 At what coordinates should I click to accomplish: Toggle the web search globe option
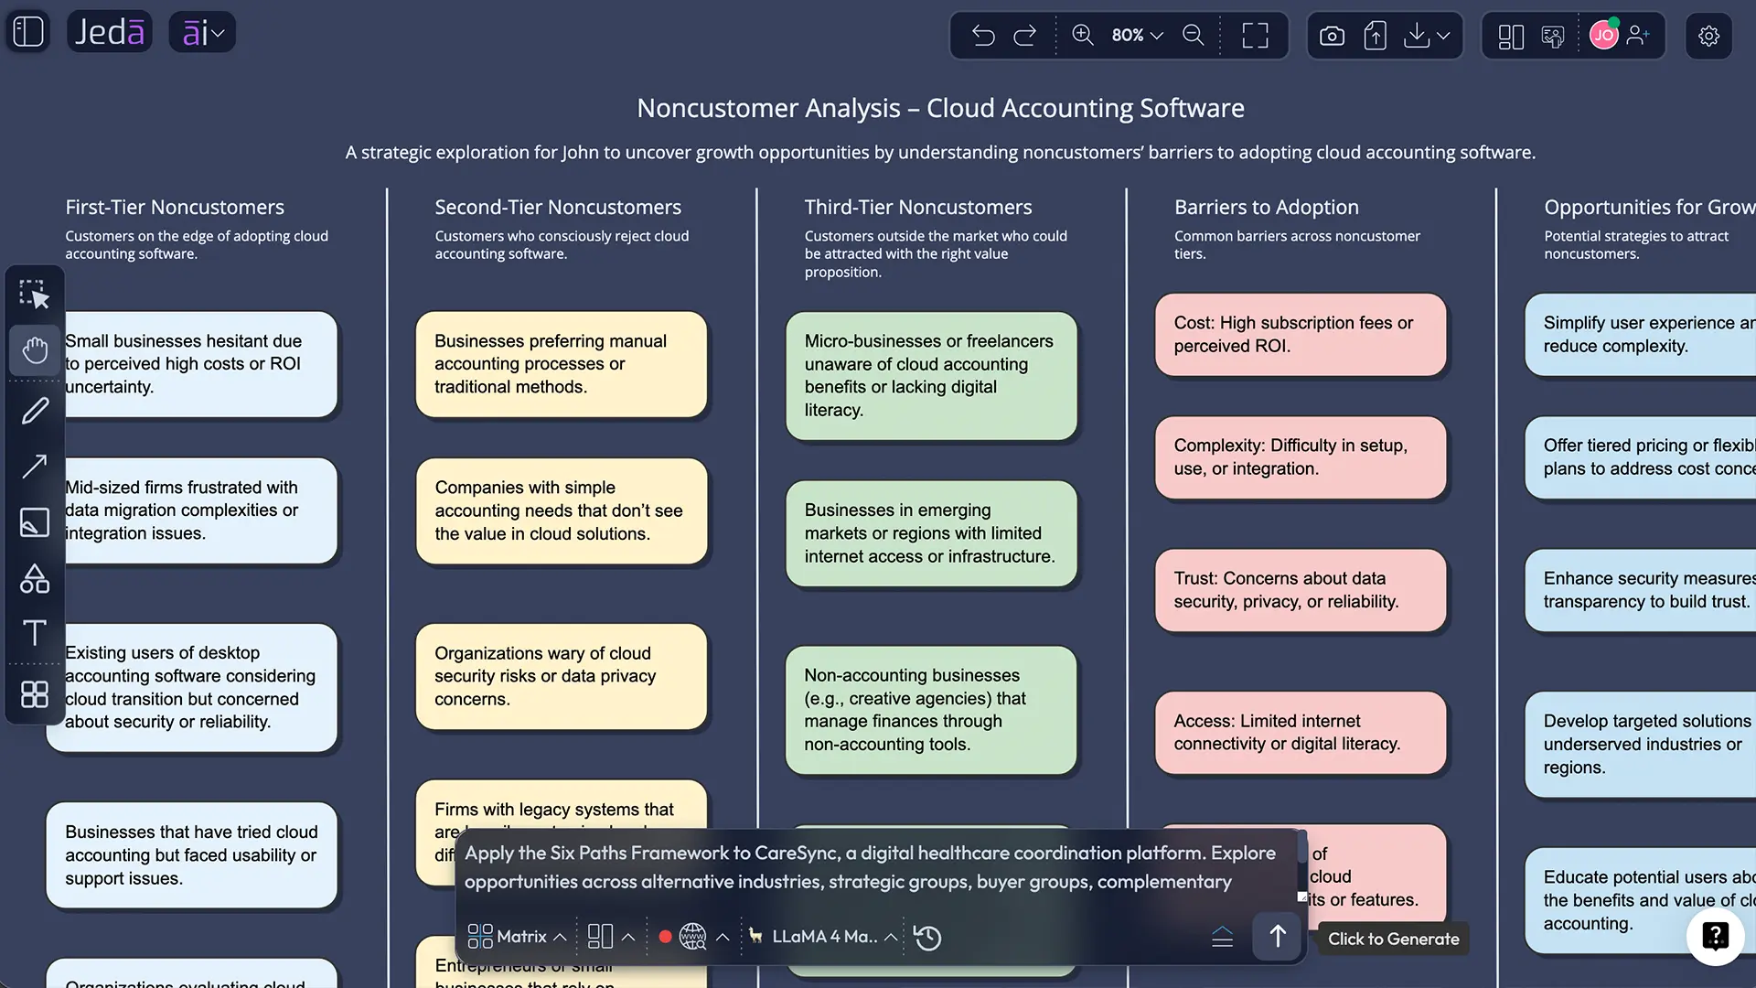tap(693, 936)
